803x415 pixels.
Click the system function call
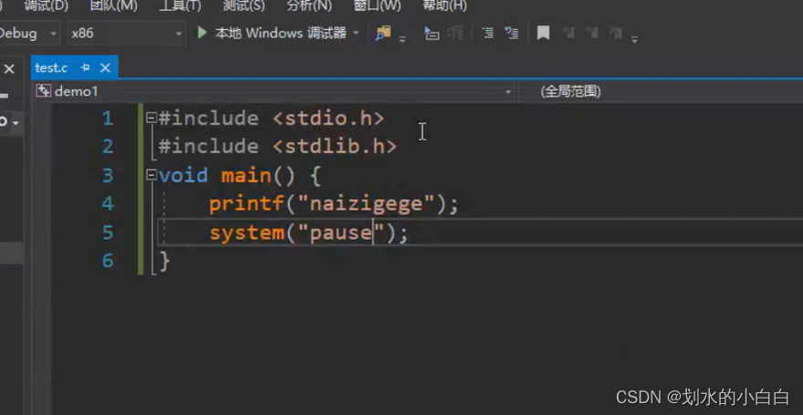click(246, 233)
